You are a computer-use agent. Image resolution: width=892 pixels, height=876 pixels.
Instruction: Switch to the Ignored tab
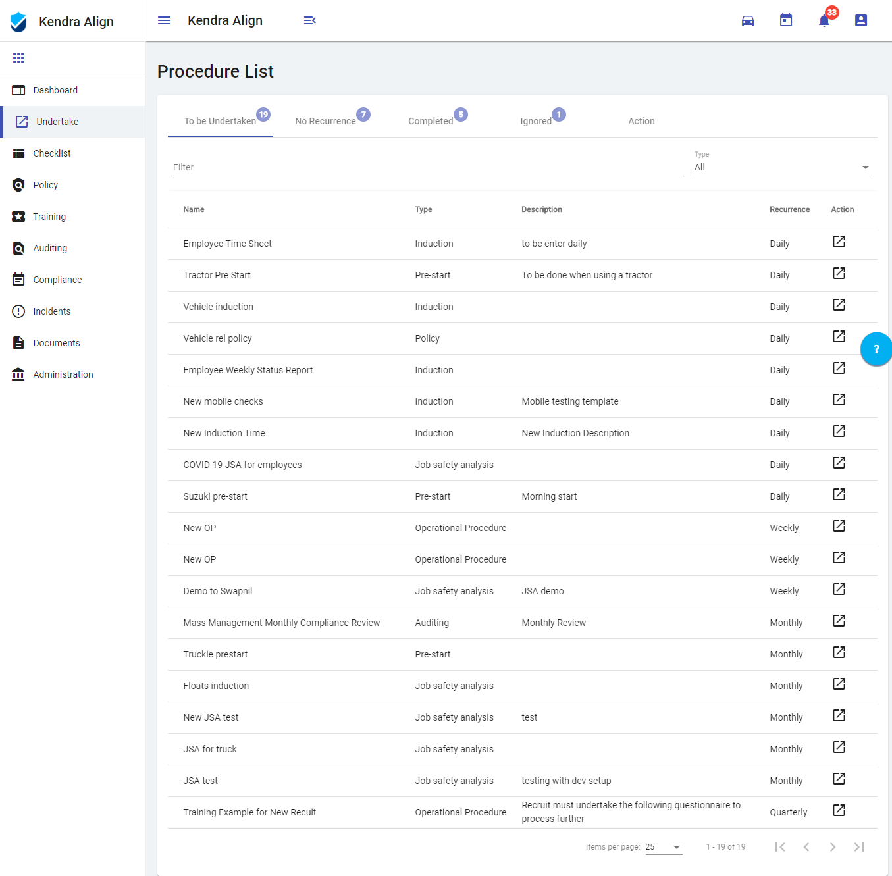(x=537, y=121)
